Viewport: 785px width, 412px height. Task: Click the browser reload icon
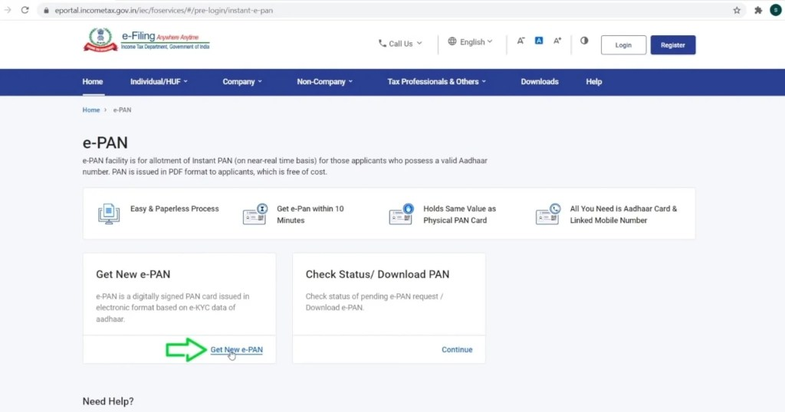25,10
